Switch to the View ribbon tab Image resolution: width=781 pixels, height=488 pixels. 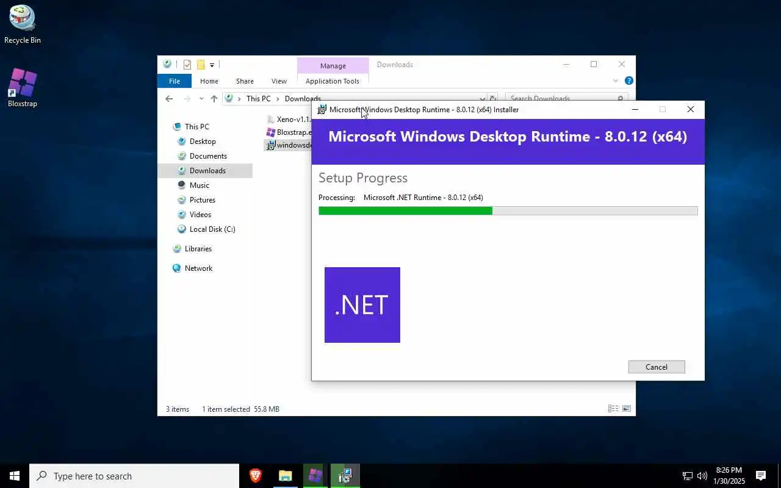tap(279, 81)
